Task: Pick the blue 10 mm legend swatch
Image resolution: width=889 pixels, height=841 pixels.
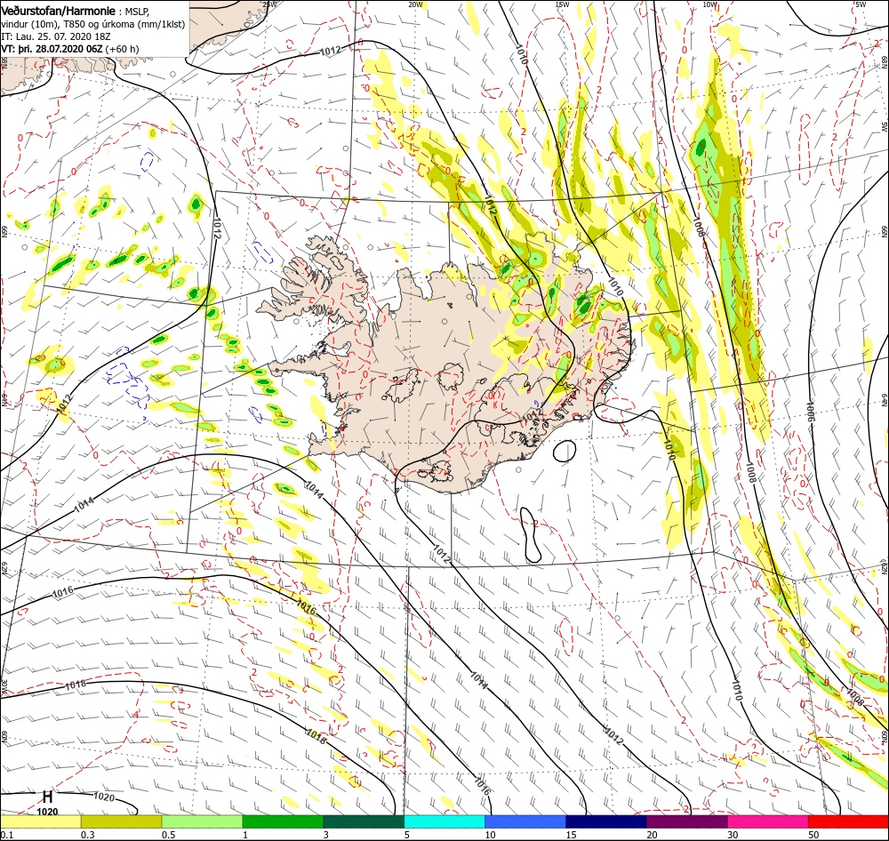Action: pos(525,821)
